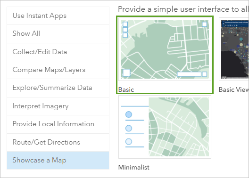Click the Minimalist template label
This screenshot has width=249, height=178.
click(134, 167)
